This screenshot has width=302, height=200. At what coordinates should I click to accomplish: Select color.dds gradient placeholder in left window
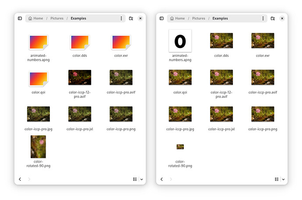80,42
